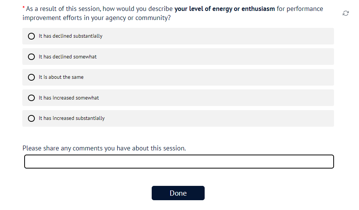The height and width of the screenshot is (210, 359).
Task: Click the 'It has increased substantially' label text
Action: coord(72,118)
